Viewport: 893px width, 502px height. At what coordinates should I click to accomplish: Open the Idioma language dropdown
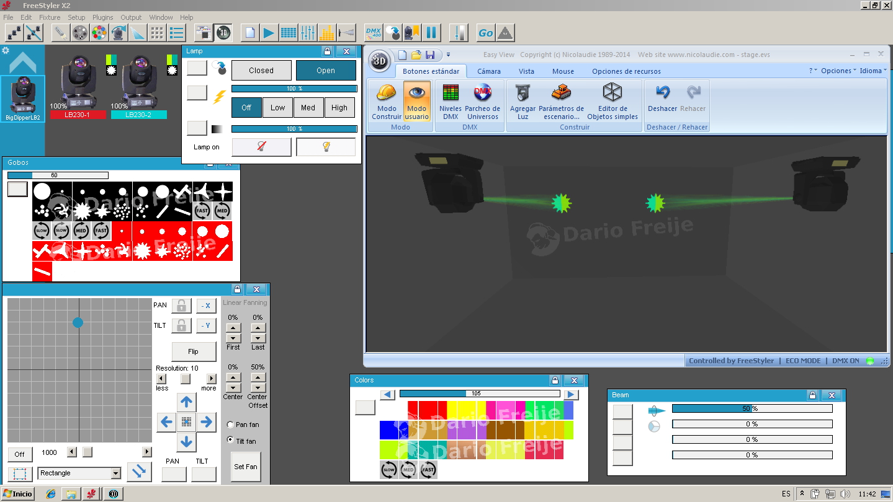pyautogui.click(x=873, y=71)
